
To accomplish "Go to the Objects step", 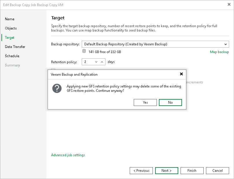I will 11,28.
